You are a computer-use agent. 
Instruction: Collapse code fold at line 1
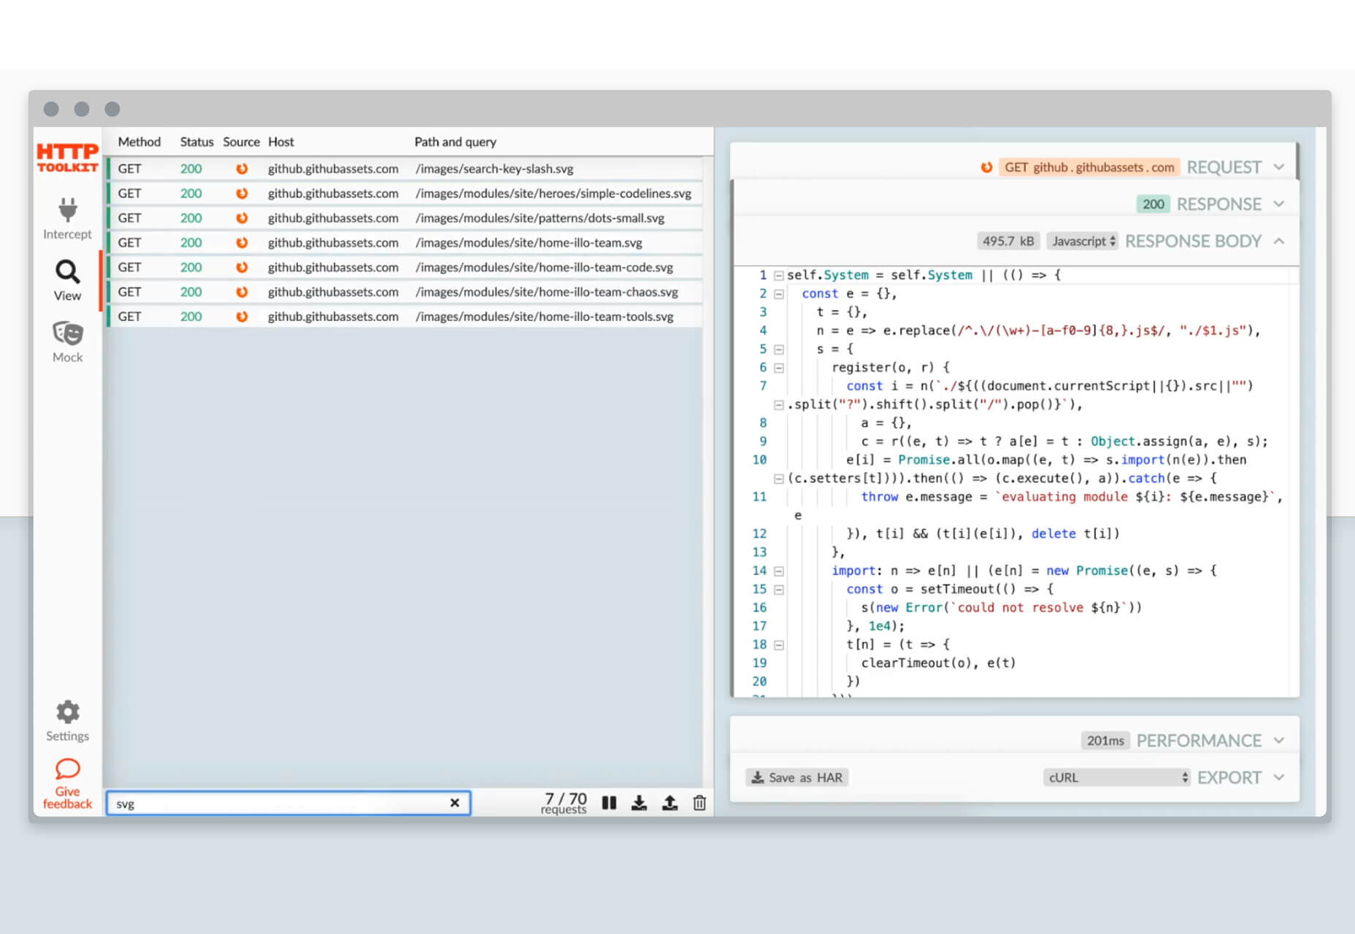click(x=779, y=275)
